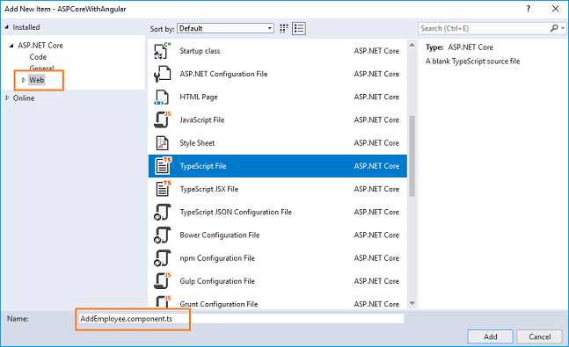Image resolution: width=569 pixels, height=347 pixels.
Task: Open the Sort by Default dropdown
Action: point(225,28)
